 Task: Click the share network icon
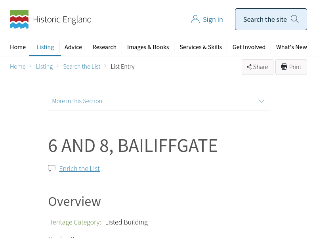(x=249, y=67)
